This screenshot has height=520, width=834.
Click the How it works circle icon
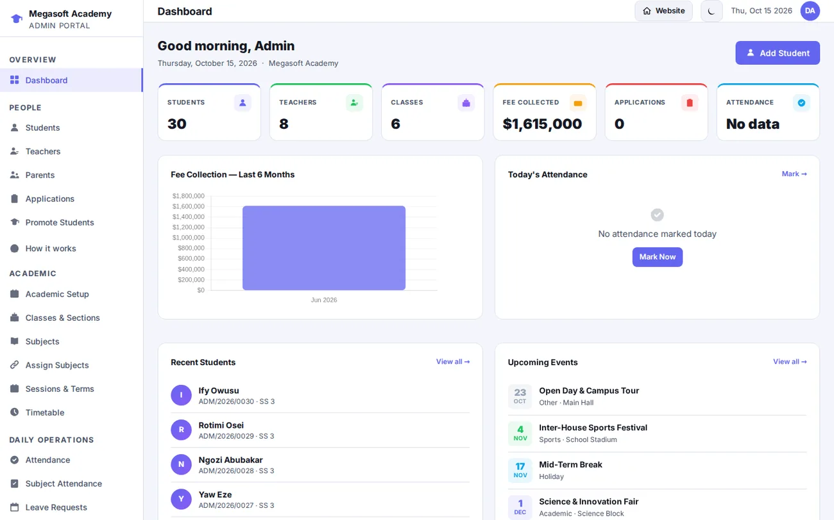pyautogui.click(x=15, y=248)
